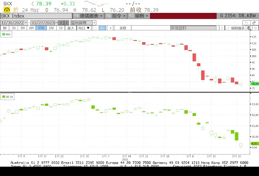Click the 當地貨幣 currency field
Screen dimensions: 259x176
pyautogui.click(x=82, y=23)
